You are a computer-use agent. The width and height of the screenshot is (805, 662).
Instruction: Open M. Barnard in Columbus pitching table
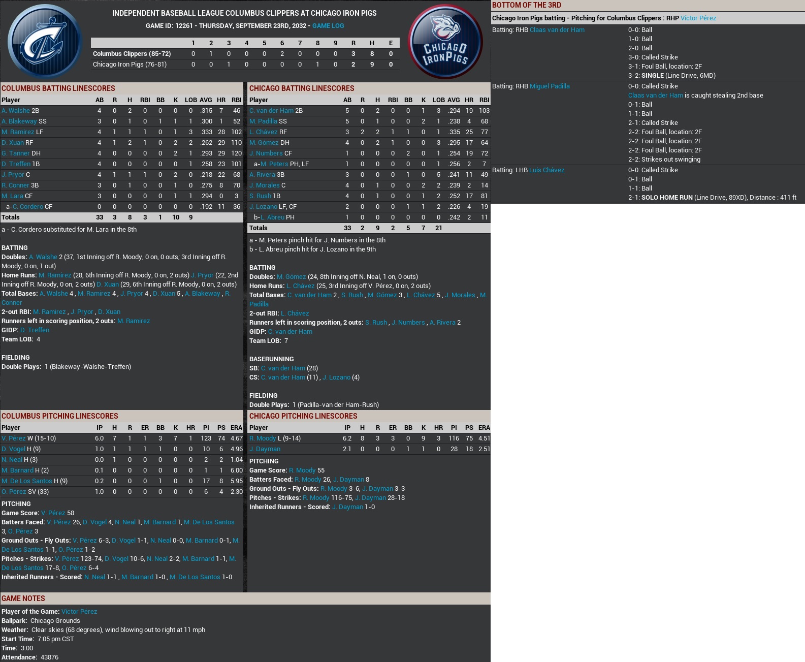pos(17,470)
